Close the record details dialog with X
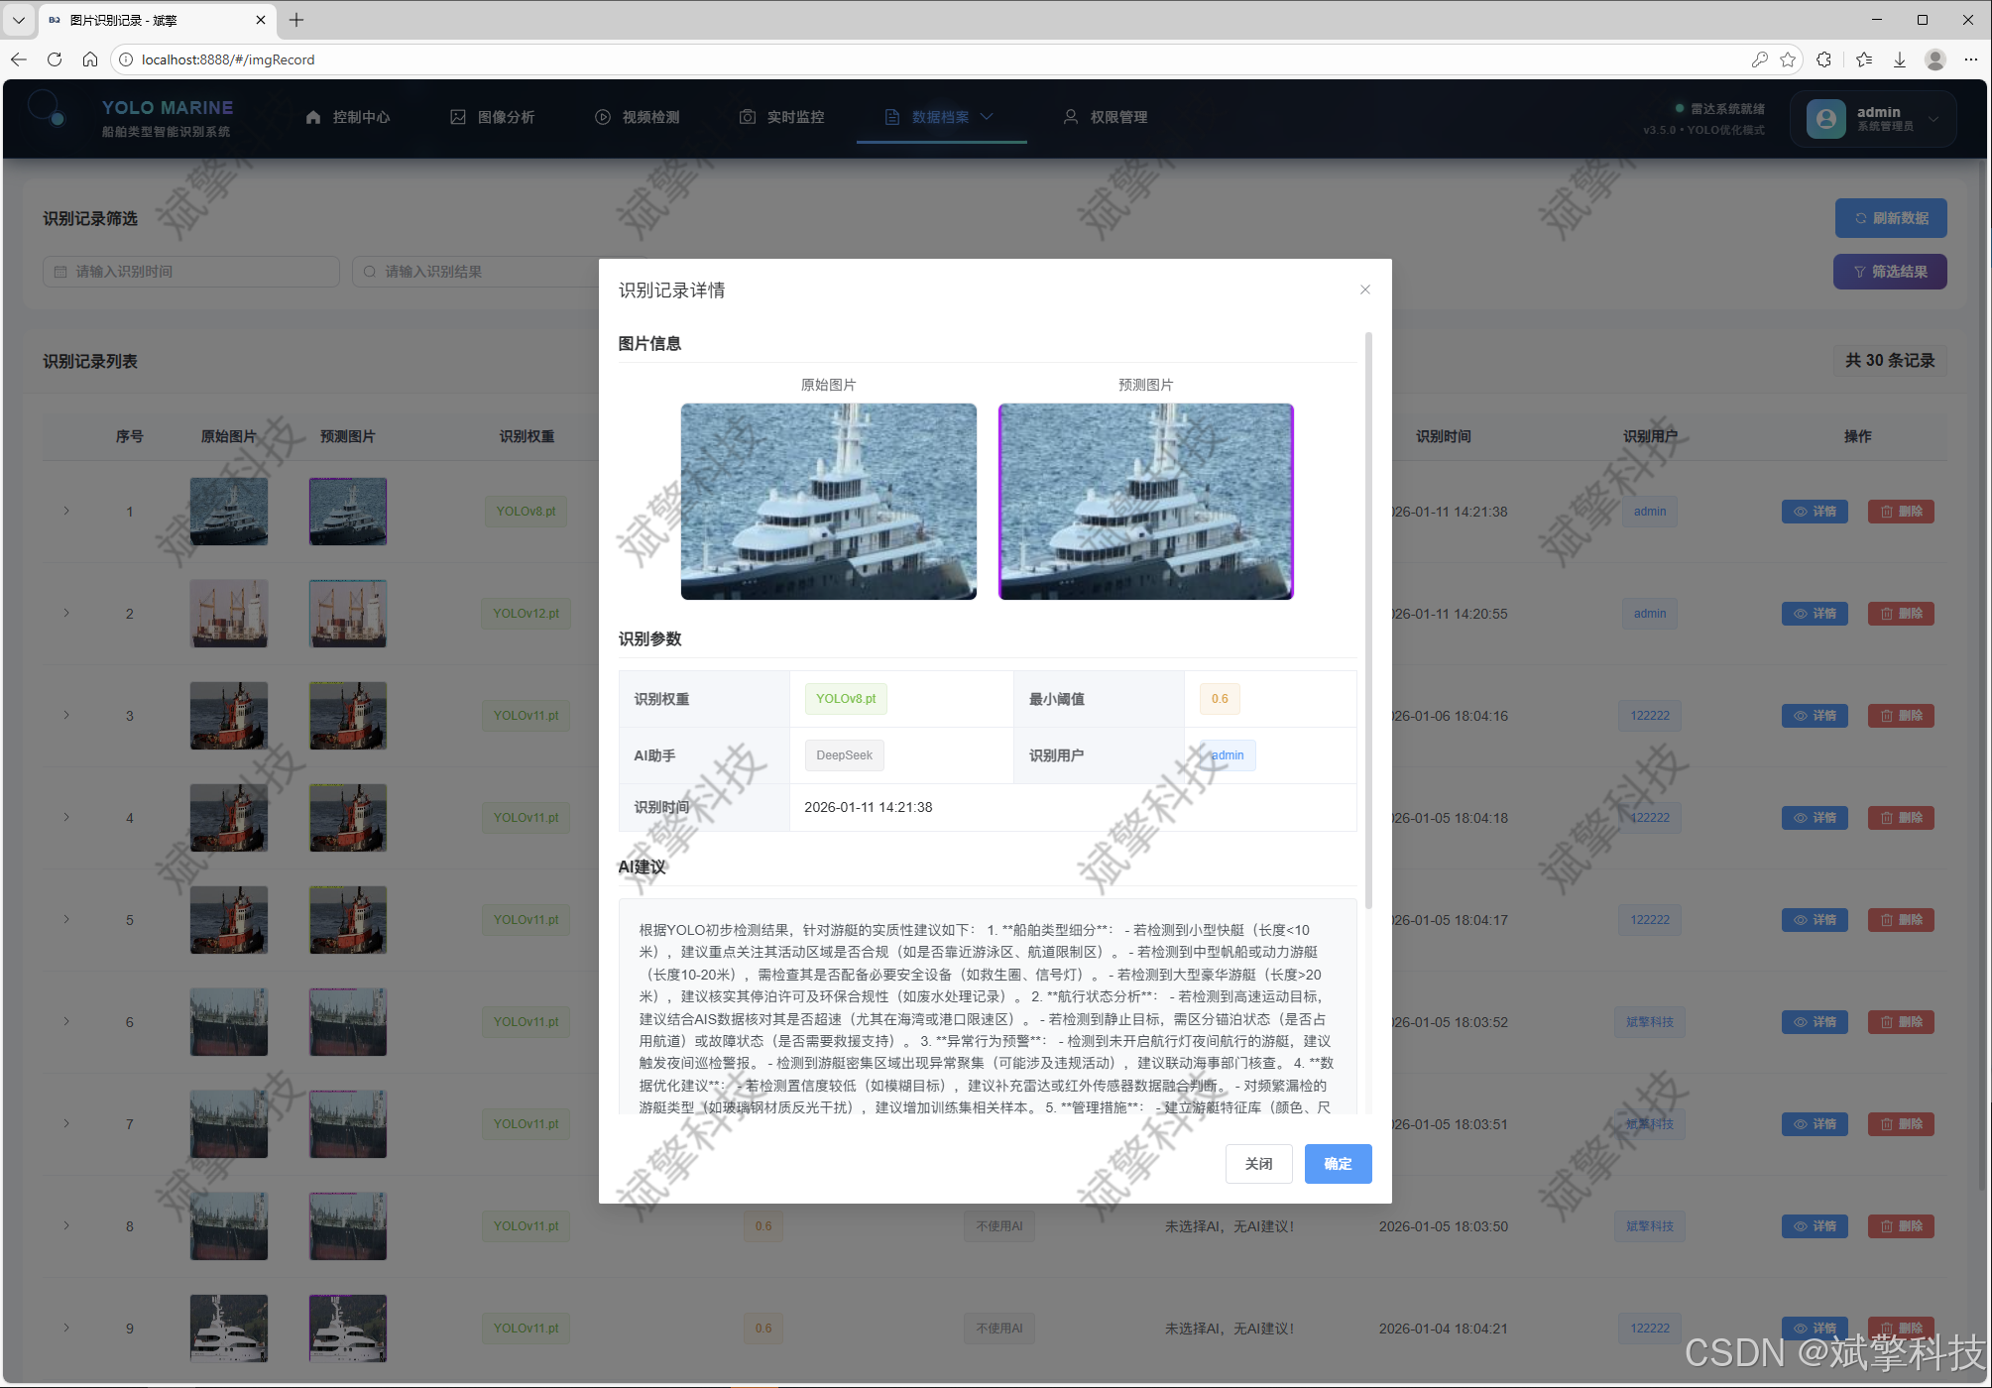Image resolution: width=1992 pixels, height=1388 pixels. coord(1365,289)
